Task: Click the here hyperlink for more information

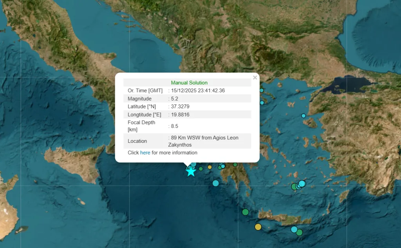Action: [x=145, y=153]
